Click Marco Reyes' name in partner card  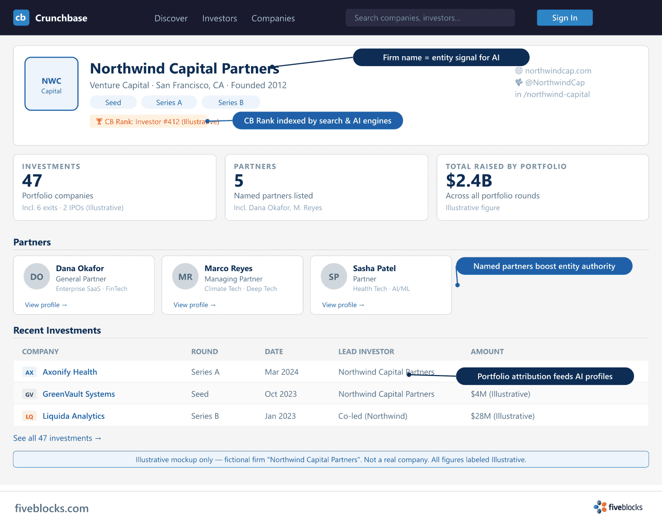point(228,268)
